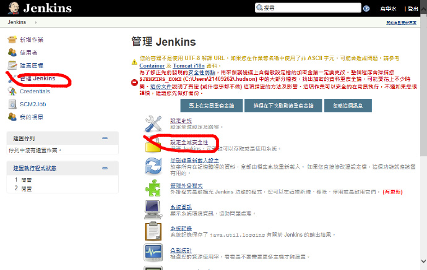Click the wrench and screwdriver system config icon
Viewport: 427px width, 270px height.
(153, 124)
